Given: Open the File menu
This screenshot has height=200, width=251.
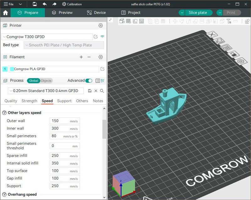Looking at the screenshot, I should click(9, 4).
